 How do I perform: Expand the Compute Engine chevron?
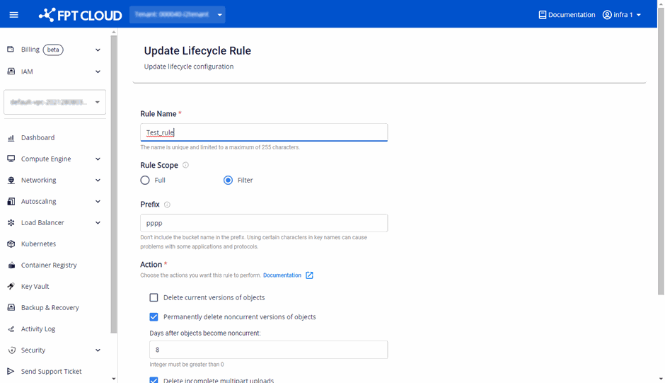(98, 159)
